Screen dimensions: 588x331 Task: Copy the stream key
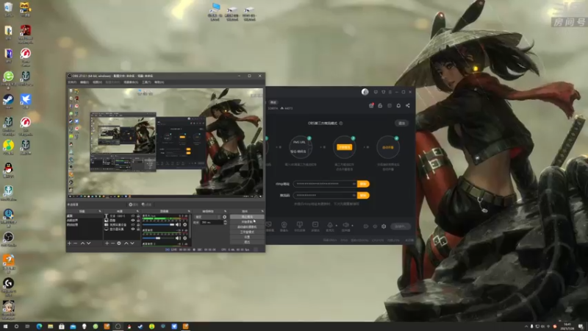363,195
